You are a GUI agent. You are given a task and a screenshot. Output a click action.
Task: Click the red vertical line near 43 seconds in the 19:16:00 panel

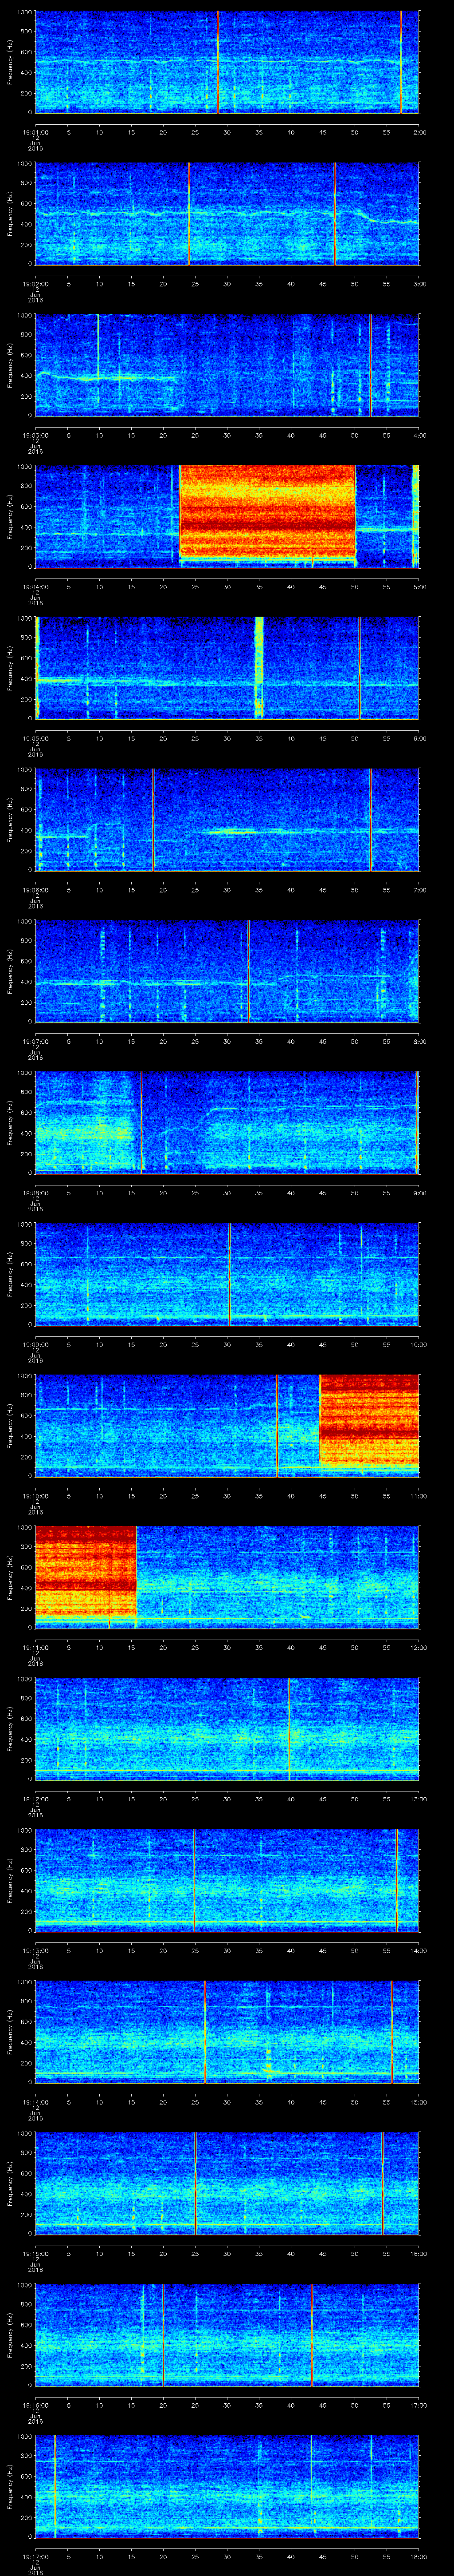pyautogui.click(x=311, y=2334)
